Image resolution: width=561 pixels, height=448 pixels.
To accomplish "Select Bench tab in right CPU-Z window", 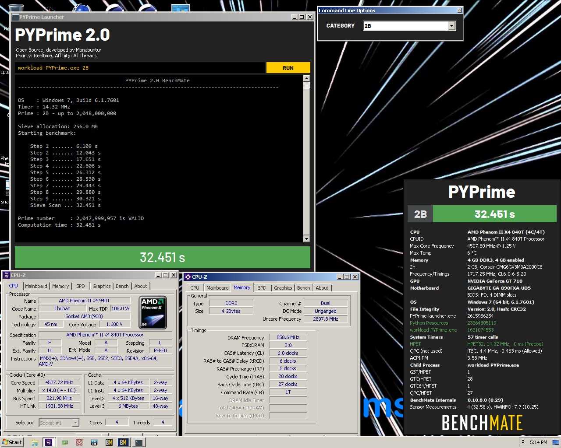I will tap(304, 288).
